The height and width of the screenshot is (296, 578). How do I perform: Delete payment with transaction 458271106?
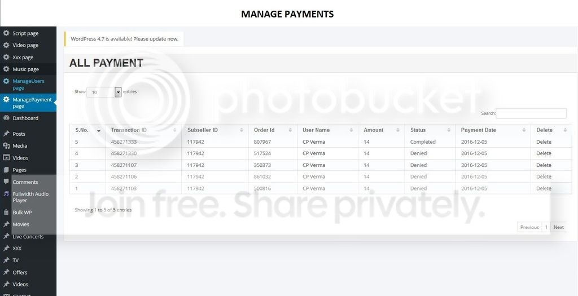544,176
